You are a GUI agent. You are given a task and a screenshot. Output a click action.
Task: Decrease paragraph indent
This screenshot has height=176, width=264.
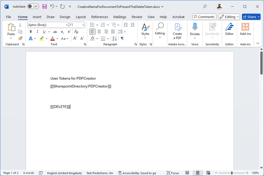[x=126, y=25]
